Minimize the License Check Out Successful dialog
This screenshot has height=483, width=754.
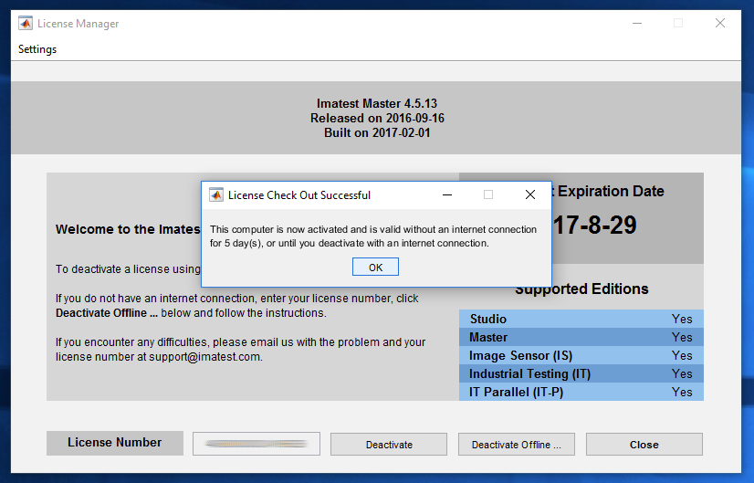[x=447, y=194]
